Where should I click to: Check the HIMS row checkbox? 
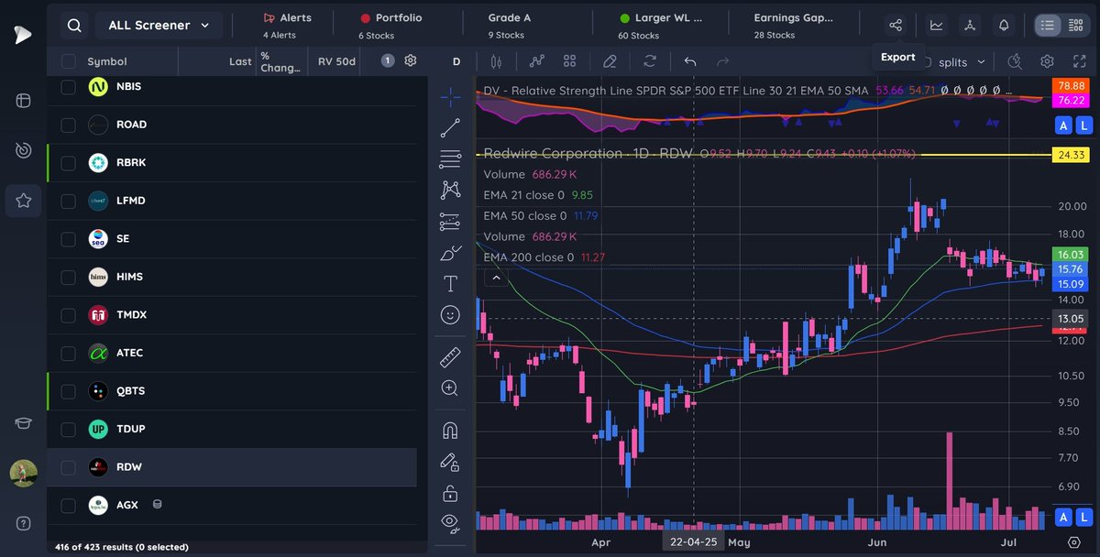click(68, 277)
